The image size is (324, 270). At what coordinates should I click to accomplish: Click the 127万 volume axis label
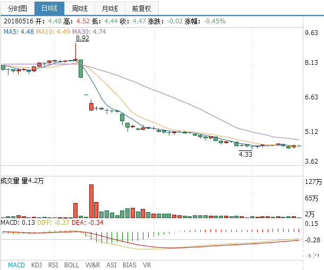tap(313, 182)
